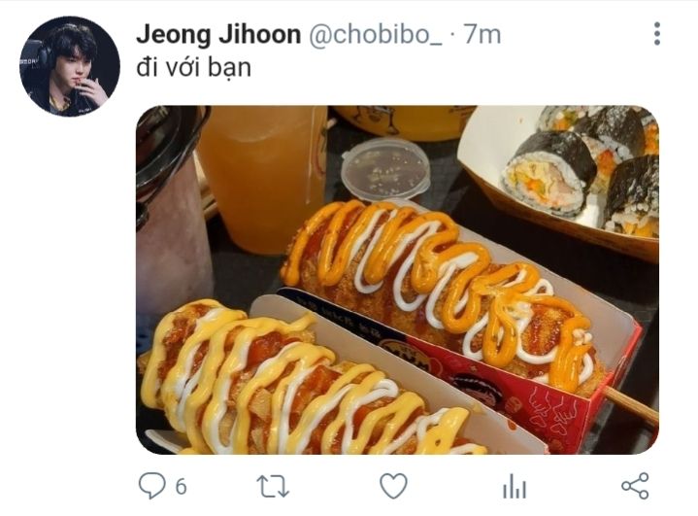Visit the @chobibo_ handle link
698x516 pixels.
[376, 35]
